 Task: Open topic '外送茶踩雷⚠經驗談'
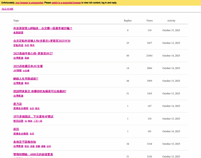tap(43, 28)
